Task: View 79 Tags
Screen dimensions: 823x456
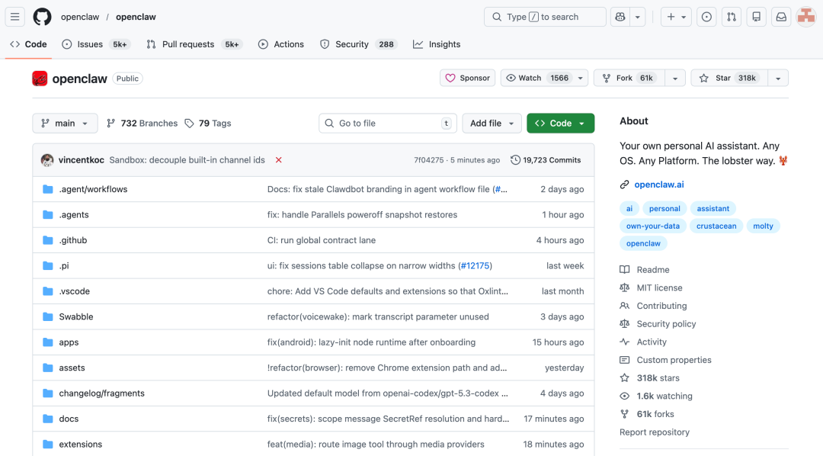Action: (x=208, y=123)
